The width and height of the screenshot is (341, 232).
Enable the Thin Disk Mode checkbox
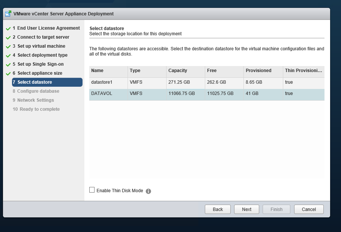(x=92, y=190)
